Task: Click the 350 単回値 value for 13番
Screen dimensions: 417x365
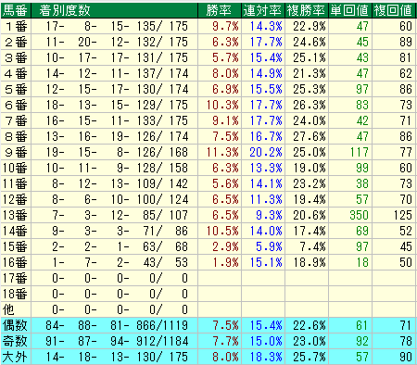Action: [360, 216]
